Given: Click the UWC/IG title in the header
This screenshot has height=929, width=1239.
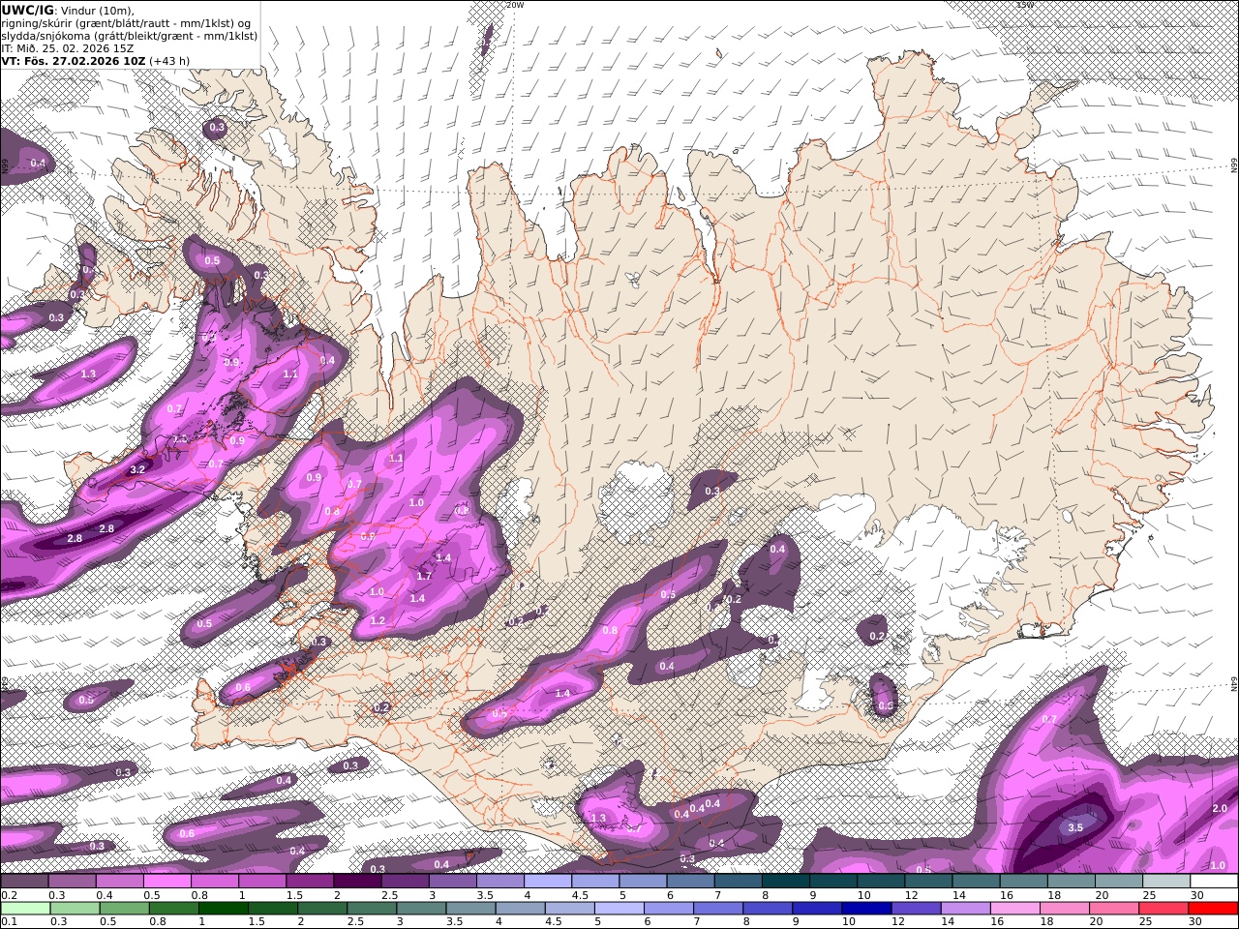Looking at the screenshot, I should 27,10.
